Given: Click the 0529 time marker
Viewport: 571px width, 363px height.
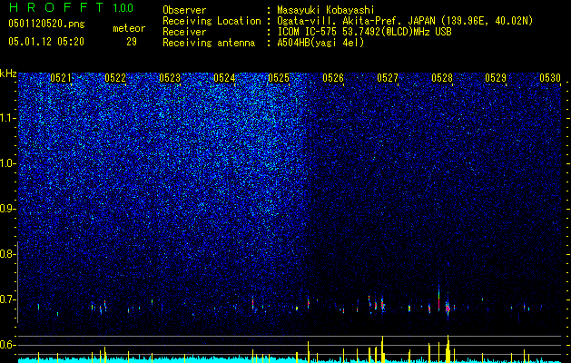Looking at the screenshot, I should pyautogui.click(x=496, y=78).
